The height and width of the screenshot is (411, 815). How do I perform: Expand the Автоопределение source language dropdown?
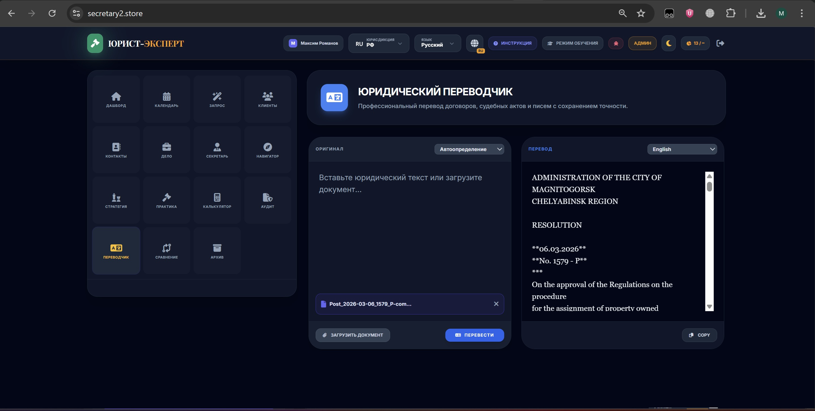point(469,149)
